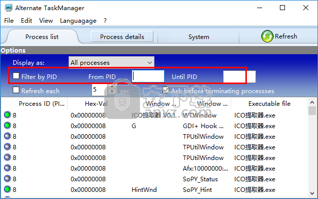Click gray status icon of SoPY_Status row

point(7,179)
